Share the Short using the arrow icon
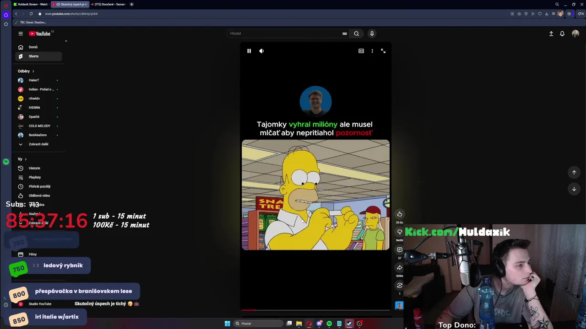Viewport: 586px width, 329px height. coord(400,267)
